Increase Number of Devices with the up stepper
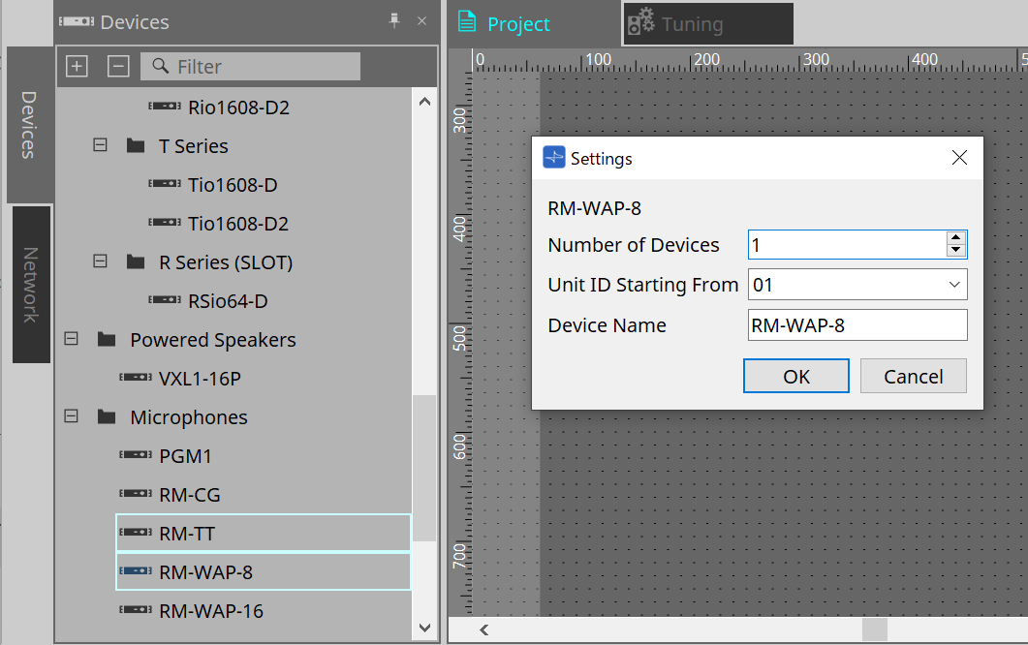 tap(957, 238)
